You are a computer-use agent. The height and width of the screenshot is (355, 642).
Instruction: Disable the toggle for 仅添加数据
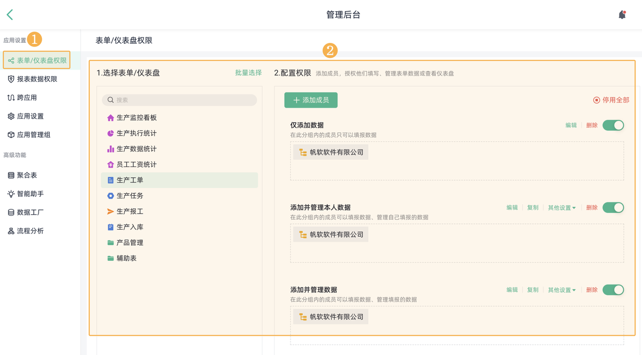(x=613, y=125)
